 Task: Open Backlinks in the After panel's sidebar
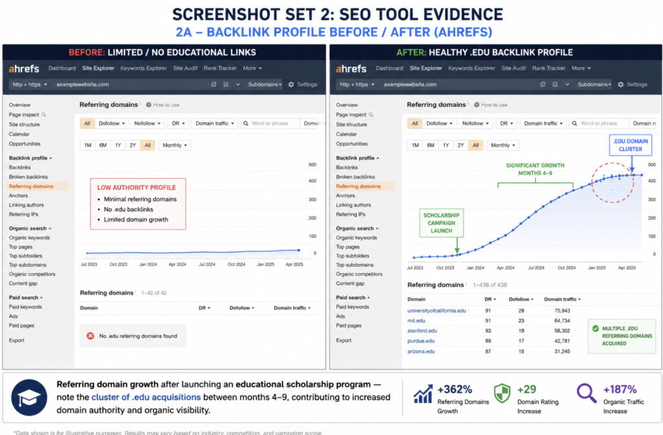tap(347, 167)
